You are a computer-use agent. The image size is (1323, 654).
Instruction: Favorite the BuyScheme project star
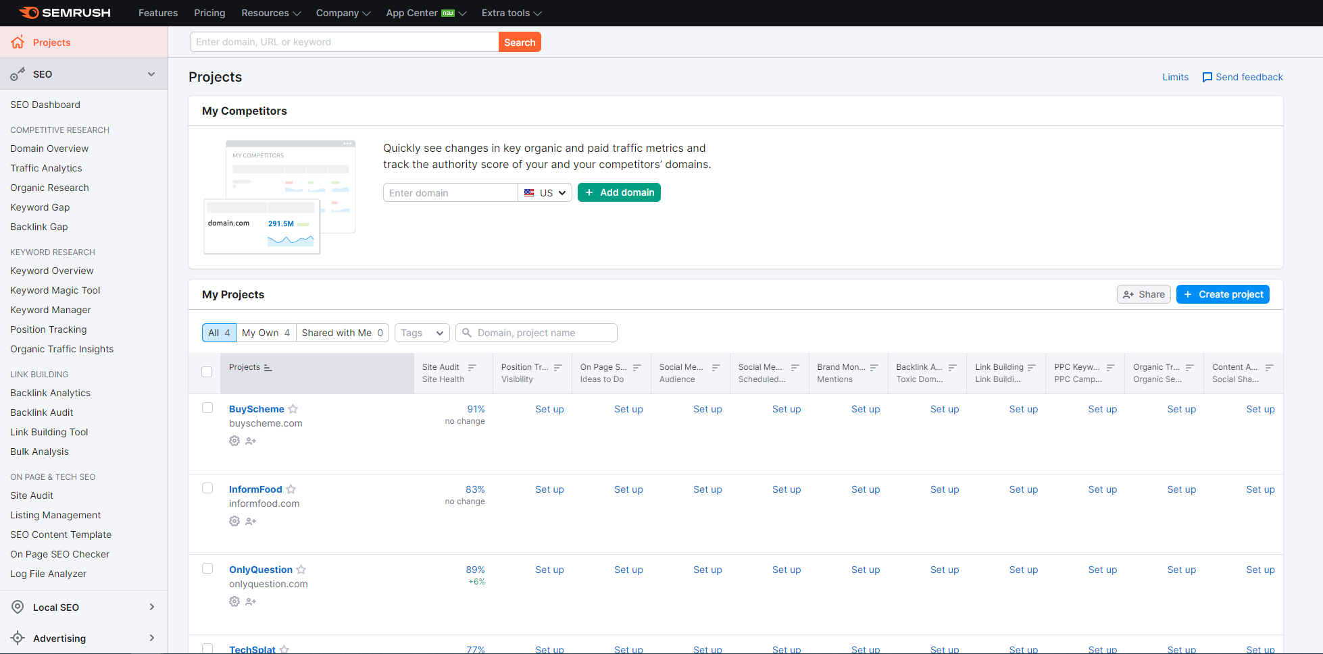[x=293, y=409]
